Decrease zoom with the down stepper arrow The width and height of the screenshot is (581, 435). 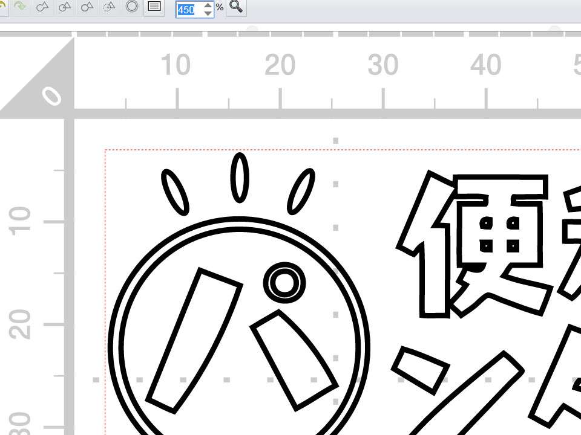pos(208,14)
